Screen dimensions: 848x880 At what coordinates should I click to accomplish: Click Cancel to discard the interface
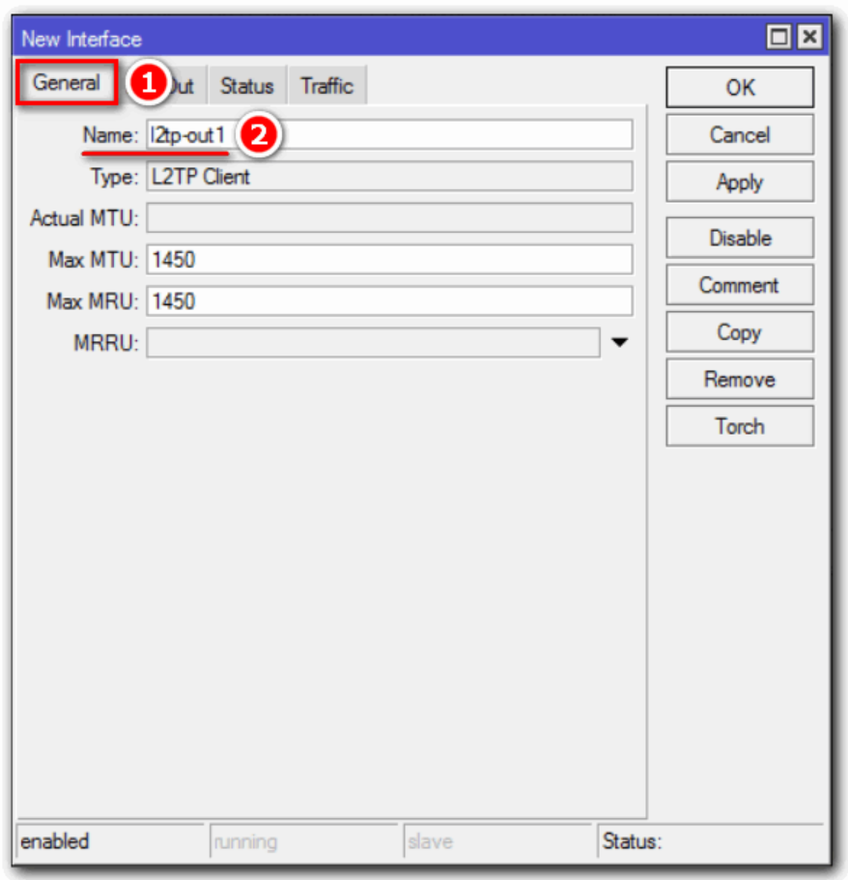[x=739, y=134]
